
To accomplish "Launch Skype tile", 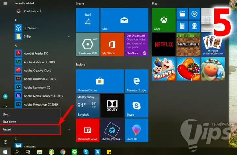I will coord(136,106).
